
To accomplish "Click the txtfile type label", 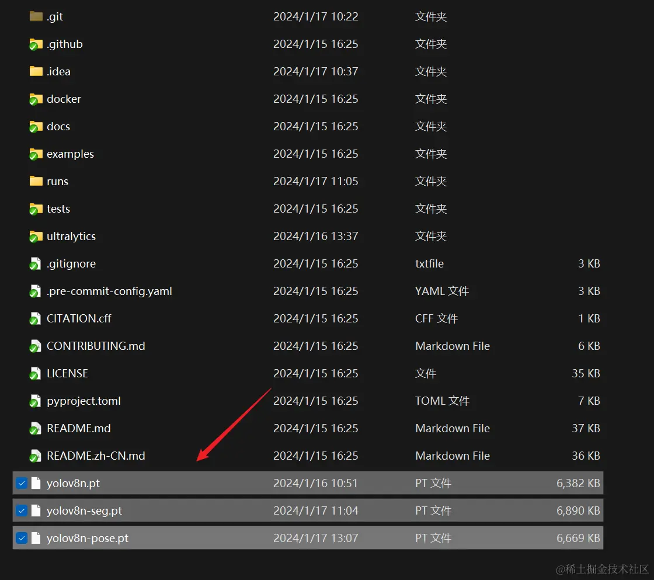I will click(x=429, y=263).
